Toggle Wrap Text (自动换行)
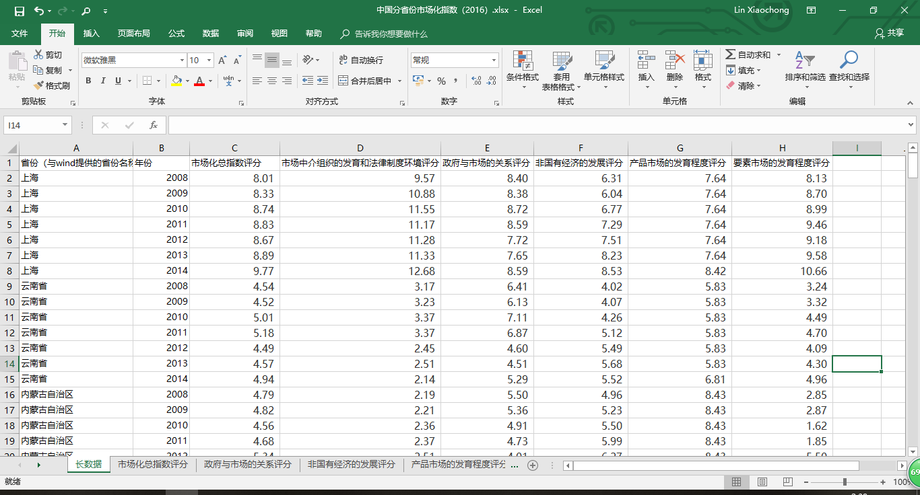Image resolution: width=920 pixels, height=495 pixels. click(361, 61)
